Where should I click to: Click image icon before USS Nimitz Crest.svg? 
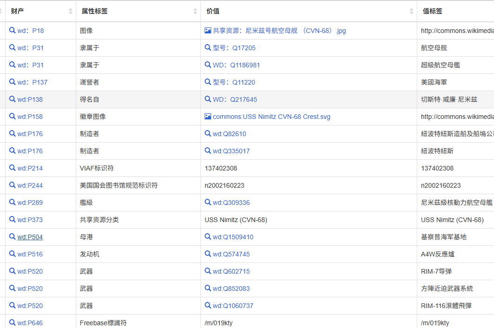[208, 117]
